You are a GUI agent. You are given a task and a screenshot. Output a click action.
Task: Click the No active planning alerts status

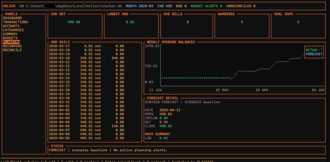(141, 150)
